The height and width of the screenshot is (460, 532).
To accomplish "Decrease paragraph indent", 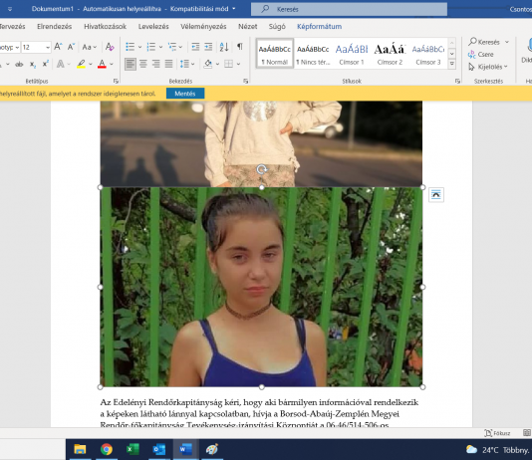I will coord(195,47).
